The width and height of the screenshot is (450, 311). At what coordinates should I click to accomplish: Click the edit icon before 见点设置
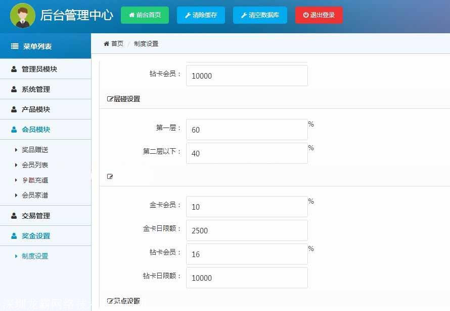click(x=110, y=301)
